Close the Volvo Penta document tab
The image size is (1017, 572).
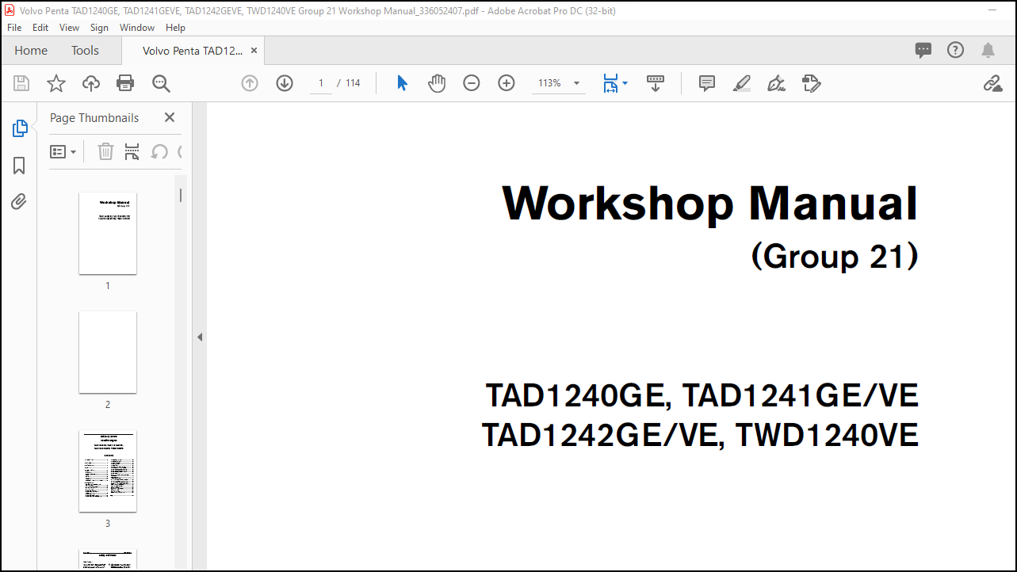click(x=254, y=50)
